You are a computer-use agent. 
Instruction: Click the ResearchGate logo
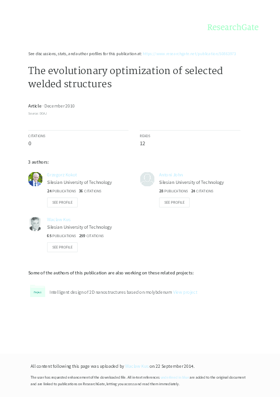[233, 27]
